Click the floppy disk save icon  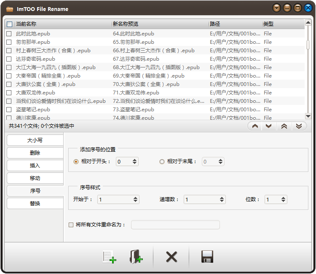(x=207, y=257)
